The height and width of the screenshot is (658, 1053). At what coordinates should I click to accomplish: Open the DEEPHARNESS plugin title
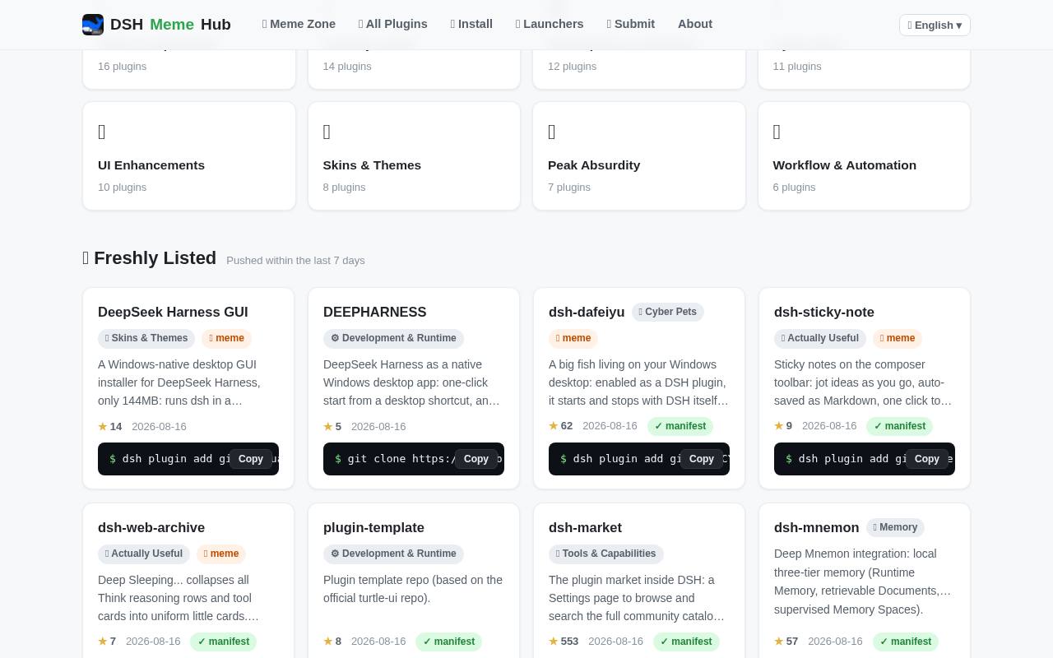point(375,313)
